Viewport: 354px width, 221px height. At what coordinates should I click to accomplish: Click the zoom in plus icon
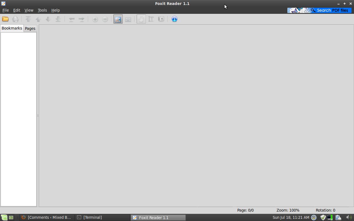click(x=95, y=19)
